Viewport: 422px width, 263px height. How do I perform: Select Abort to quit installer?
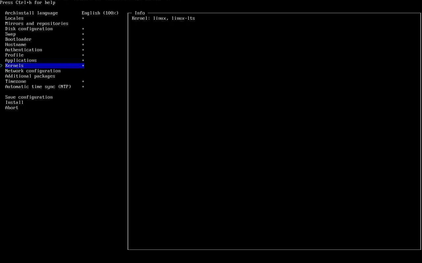[x=12, y=108]
